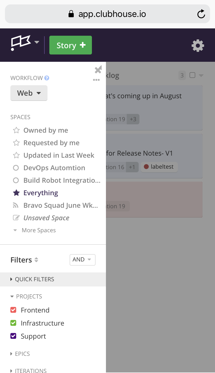215x373 pixels.
Task: Uncheck the Support project checkbox
Action: click(13, 336)
